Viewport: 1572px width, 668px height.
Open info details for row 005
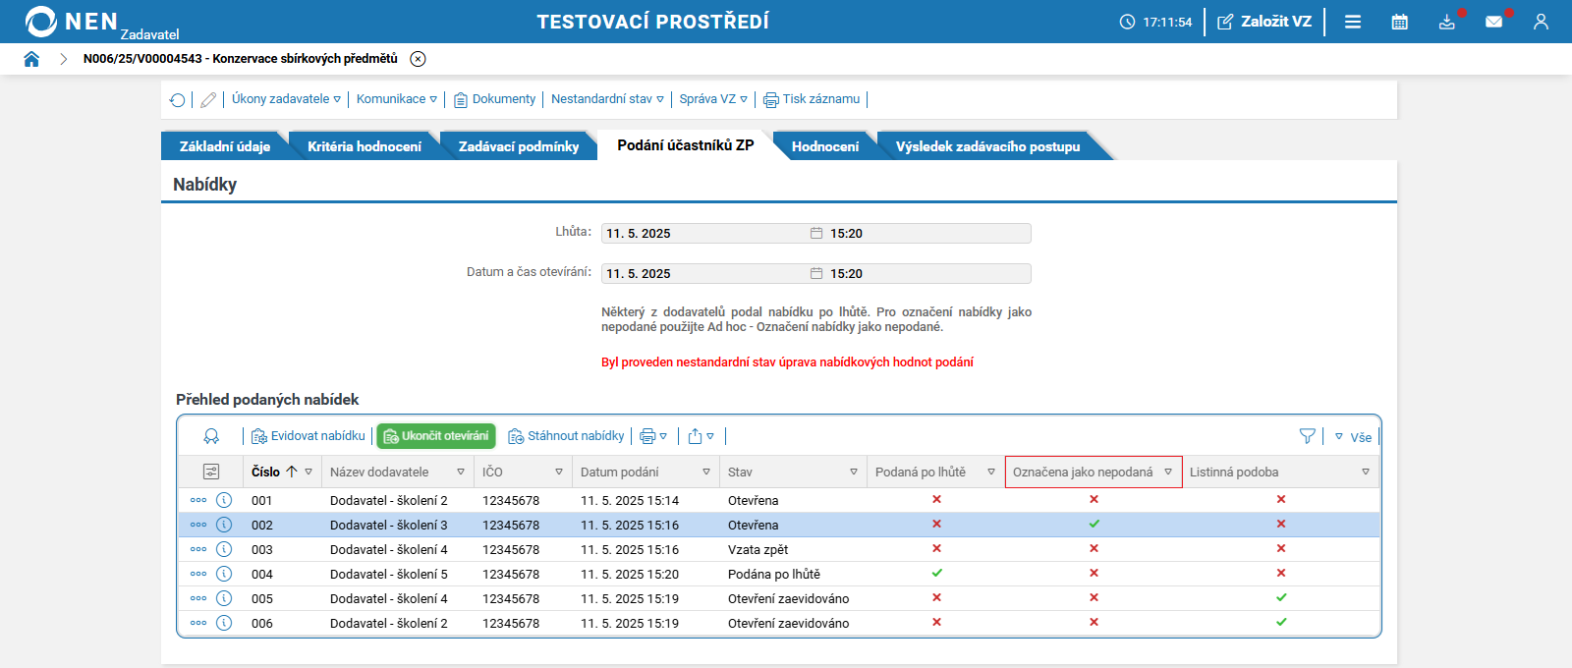(224, 598)
